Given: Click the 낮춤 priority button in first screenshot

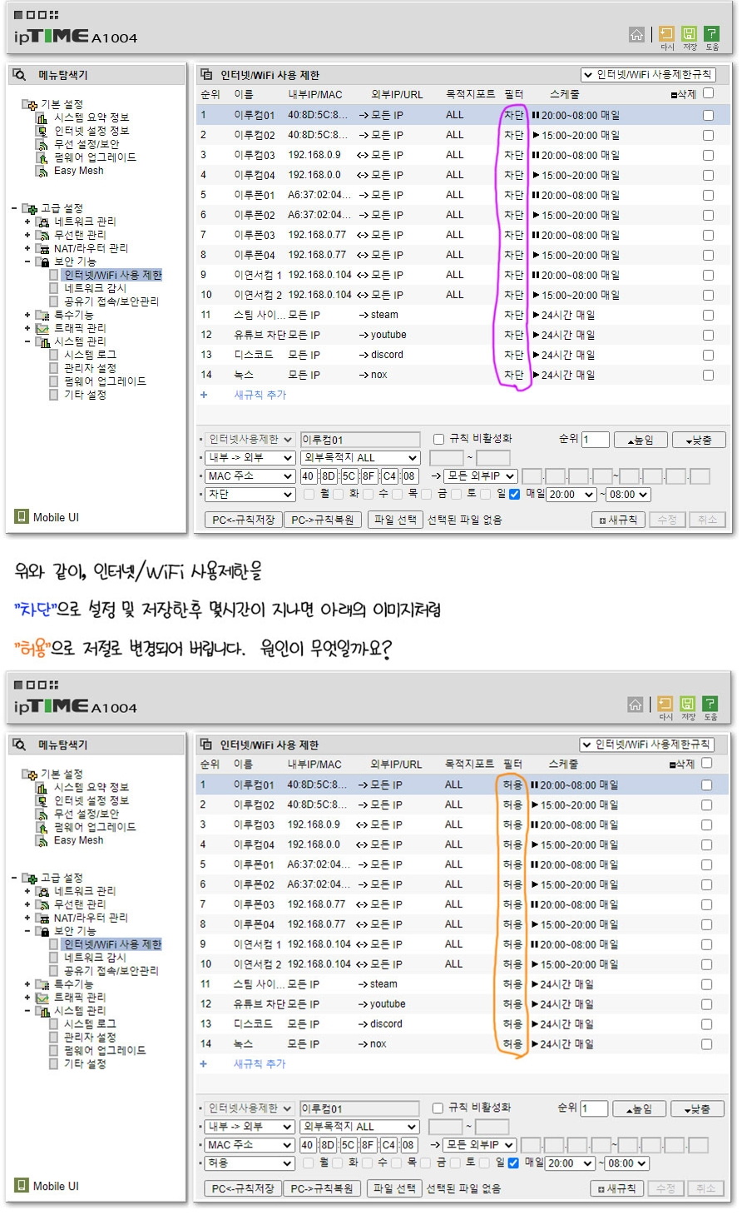Looking at the screenshot, I should (699, 440).
